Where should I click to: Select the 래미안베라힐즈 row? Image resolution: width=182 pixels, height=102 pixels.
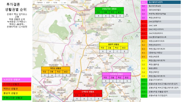(x=161, y=10)
